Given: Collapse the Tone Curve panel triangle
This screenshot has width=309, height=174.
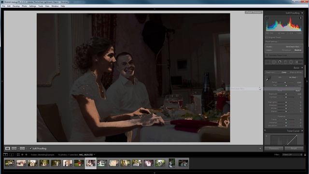Looking at the screenshot, I should pos(302,131).
